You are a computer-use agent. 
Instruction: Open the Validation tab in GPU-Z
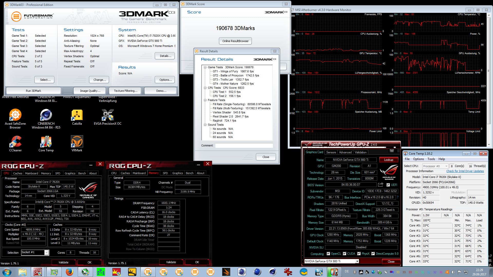[361, 152]
